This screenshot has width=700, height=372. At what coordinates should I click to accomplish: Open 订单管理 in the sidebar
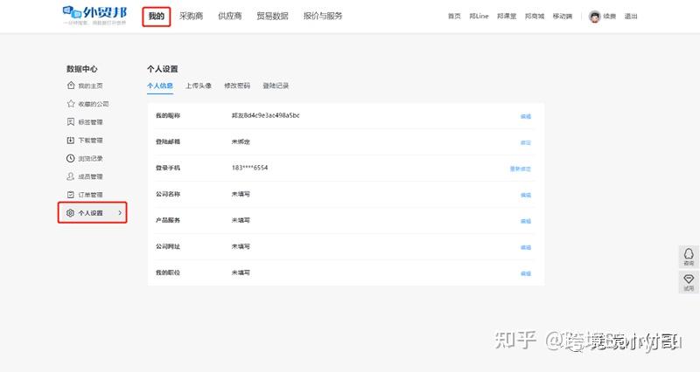pos(91,195)
